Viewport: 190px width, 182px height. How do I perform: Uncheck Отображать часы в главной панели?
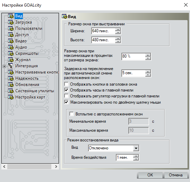[x=67, y=90]
